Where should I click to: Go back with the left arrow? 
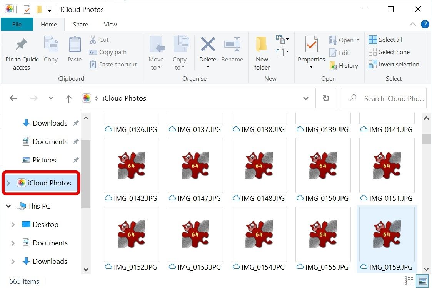tap(13, 98)
